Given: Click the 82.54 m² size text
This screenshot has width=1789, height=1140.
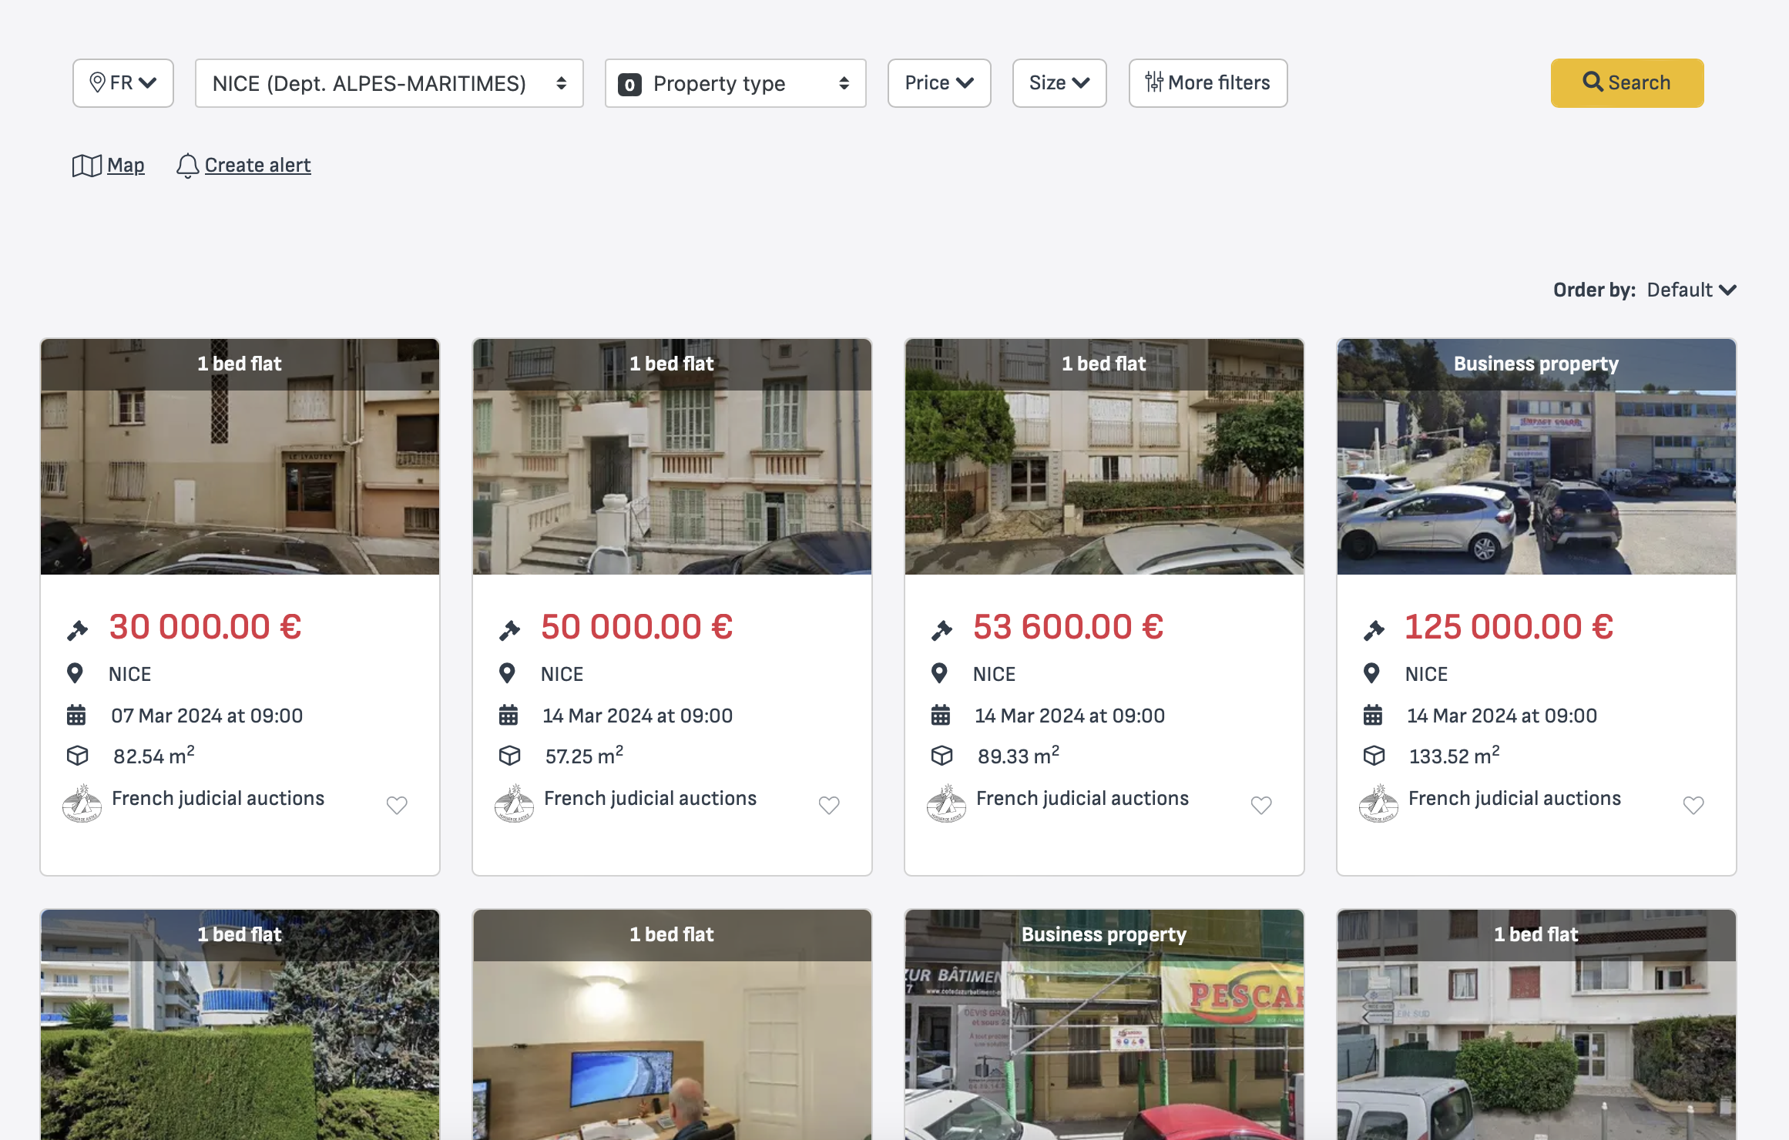Looking at the screenshot, I should pyautogui.click(x=154, y=755).
